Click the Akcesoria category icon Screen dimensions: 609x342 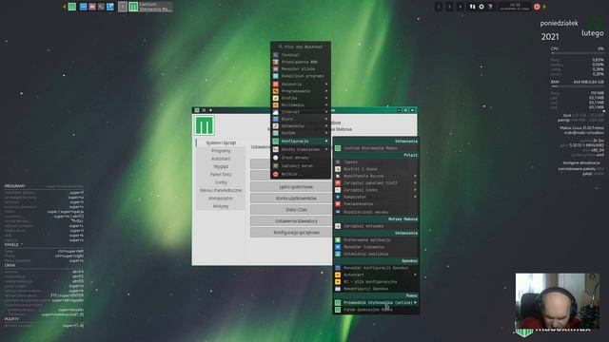tap(275, 85)
